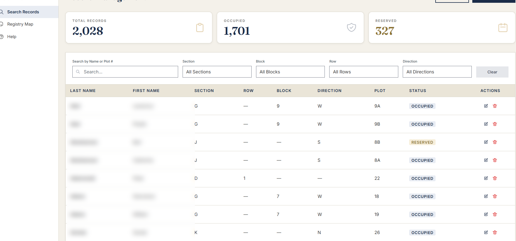Click the BLOCK column header
The height and width of the screenshot is (241, 516).
pyautogui.click(x=284, y=91)
